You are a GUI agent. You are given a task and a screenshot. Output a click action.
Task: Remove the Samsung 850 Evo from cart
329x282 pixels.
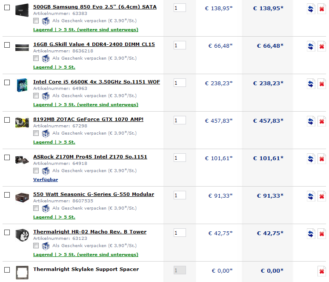point(322,9)
